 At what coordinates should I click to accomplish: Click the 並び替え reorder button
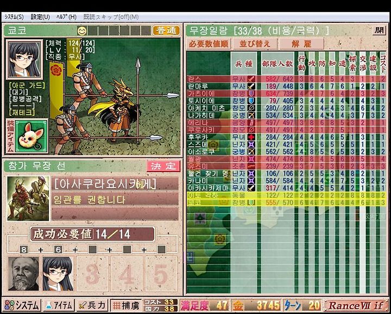pos(255,44)
